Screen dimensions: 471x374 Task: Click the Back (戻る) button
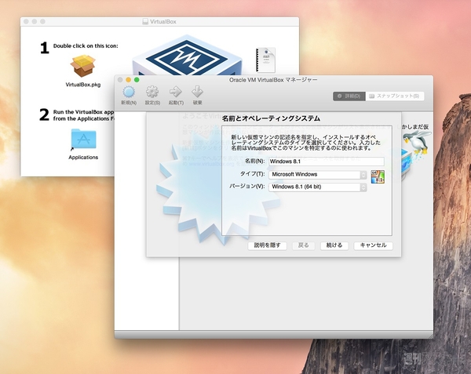(x=303, y=245)
